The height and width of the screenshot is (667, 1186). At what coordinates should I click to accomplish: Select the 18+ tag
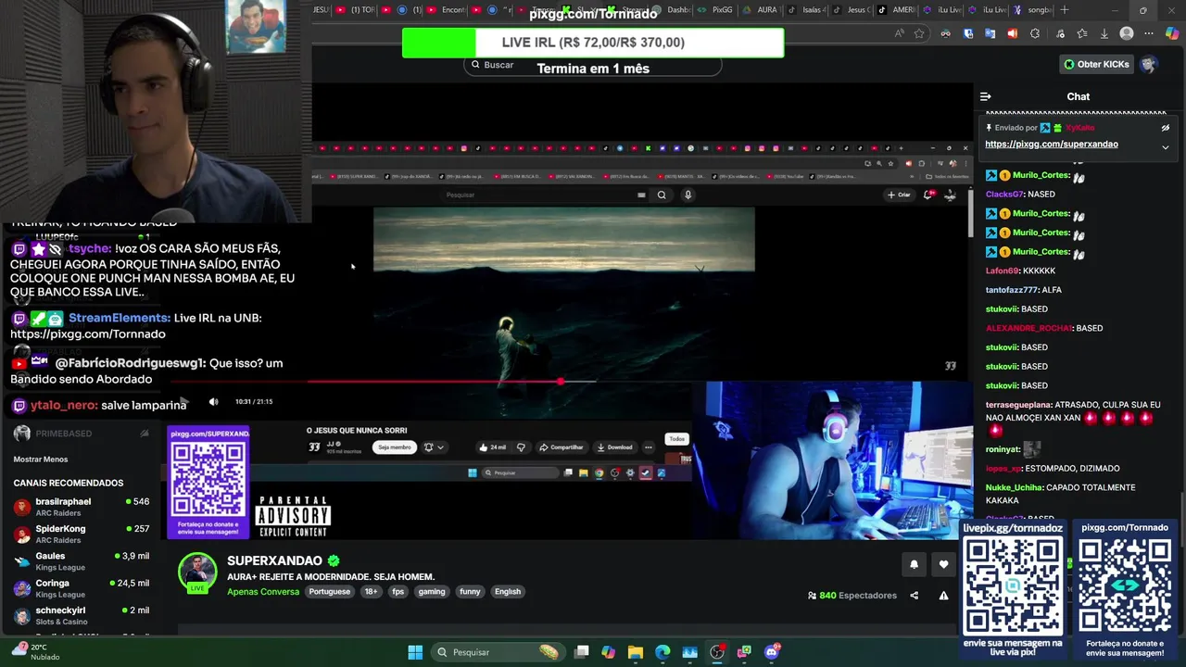tap(371, 592)
